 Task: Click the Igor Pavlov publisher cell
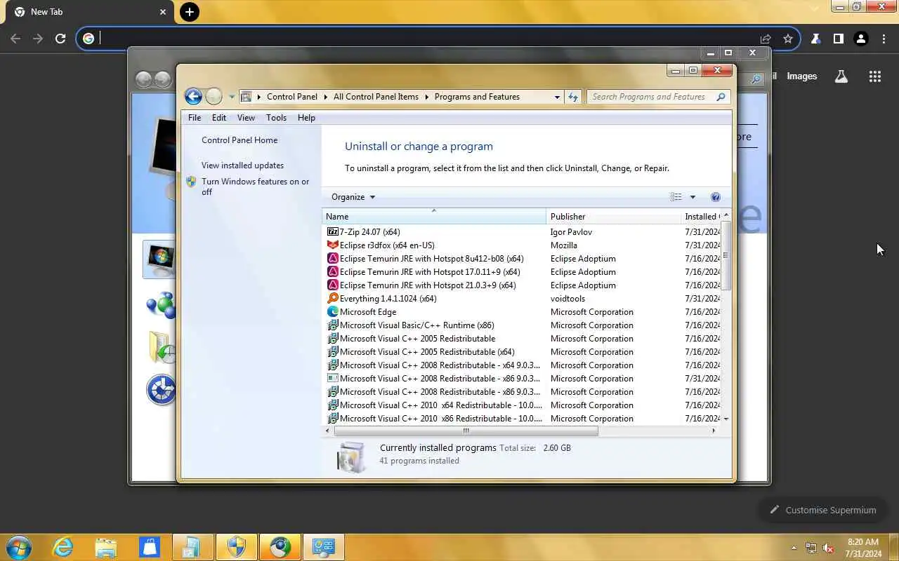pyautogui.click(x=571, y=231)
